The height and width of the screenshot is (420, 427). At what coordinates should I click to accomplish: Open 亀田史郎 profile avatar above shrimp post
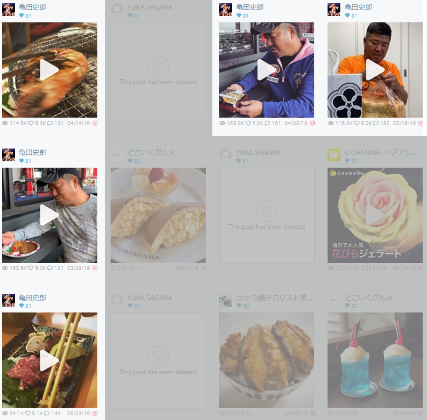9,10
